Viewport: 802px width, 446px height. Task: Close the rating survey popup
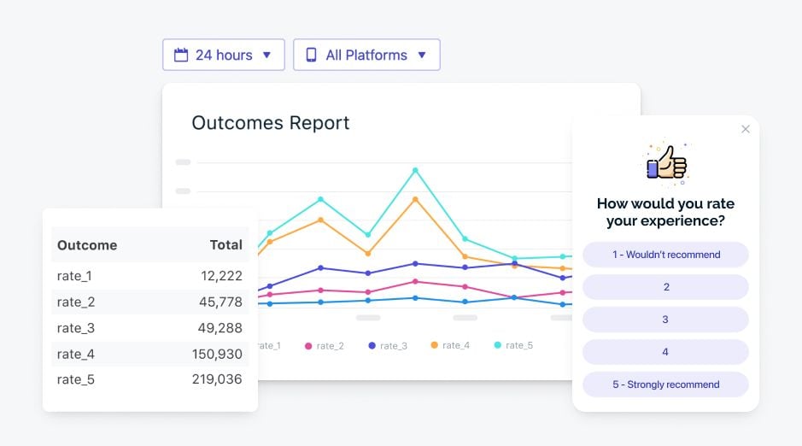click(746, 129)
